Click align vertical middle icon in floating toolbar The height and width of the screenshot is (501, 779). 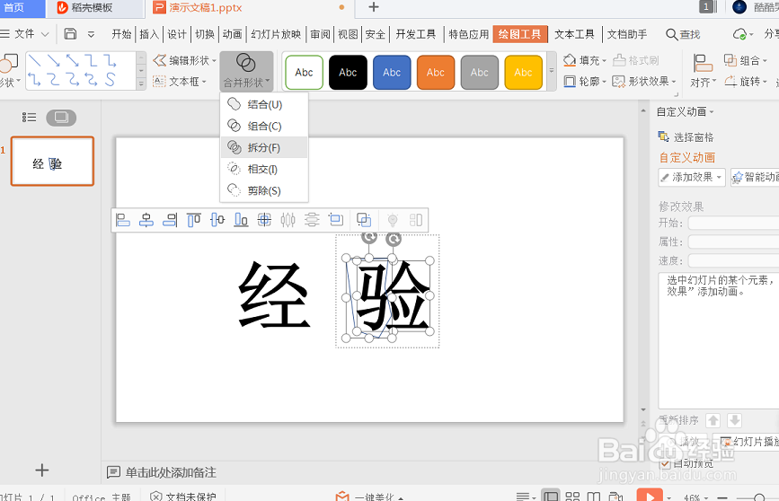217,219
